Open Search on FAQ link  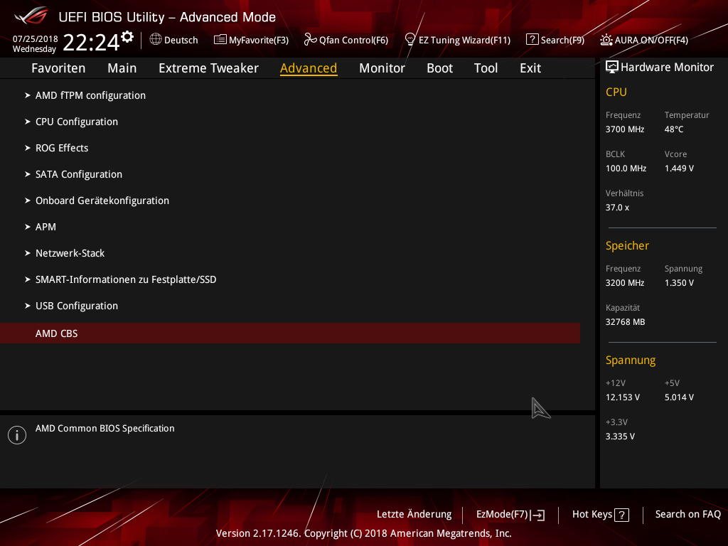688,515
